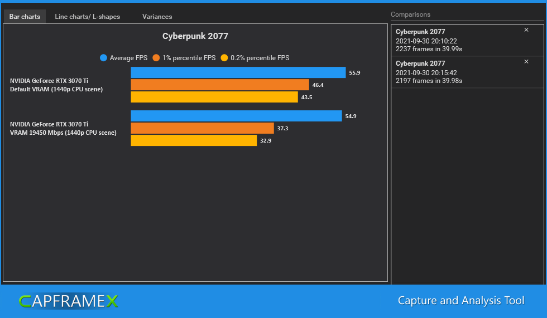Toggle the 1% percentile FPS legend marker
This screenshot has height=318, width=547.
156,58
